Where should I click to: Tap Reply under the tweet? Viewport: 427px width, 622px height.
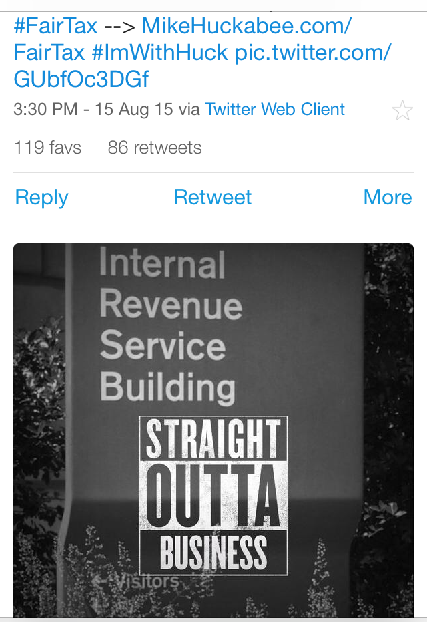pyautogui.click(x=41, y=198)
